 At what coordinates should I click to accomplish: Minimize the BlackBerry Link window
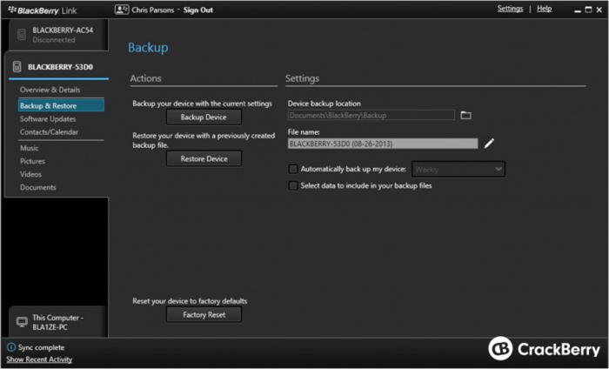click(578, 10)
